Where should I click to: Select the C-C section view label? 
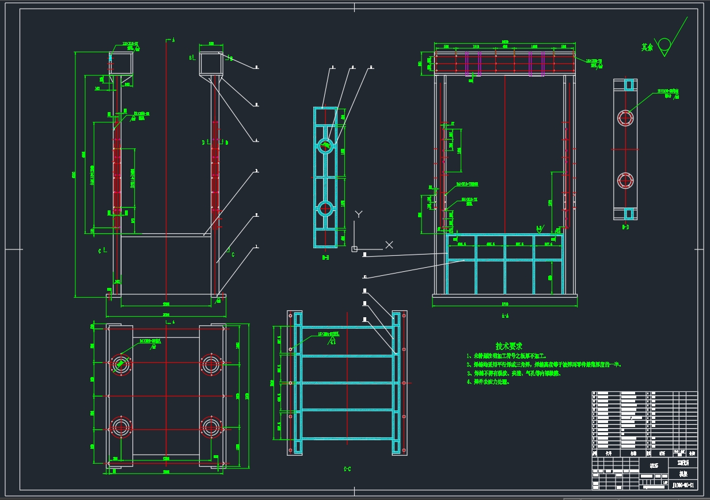point(347,470)
